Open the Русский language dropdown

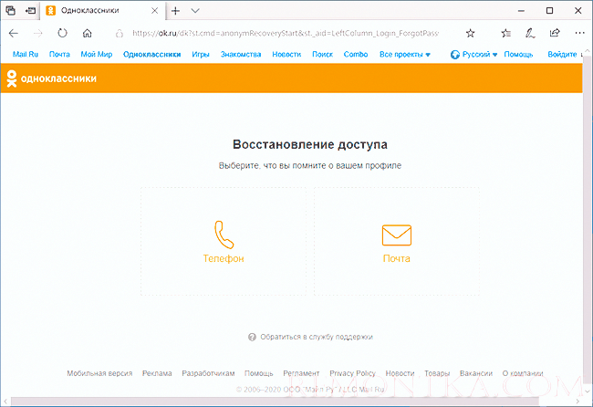point(480,55)
